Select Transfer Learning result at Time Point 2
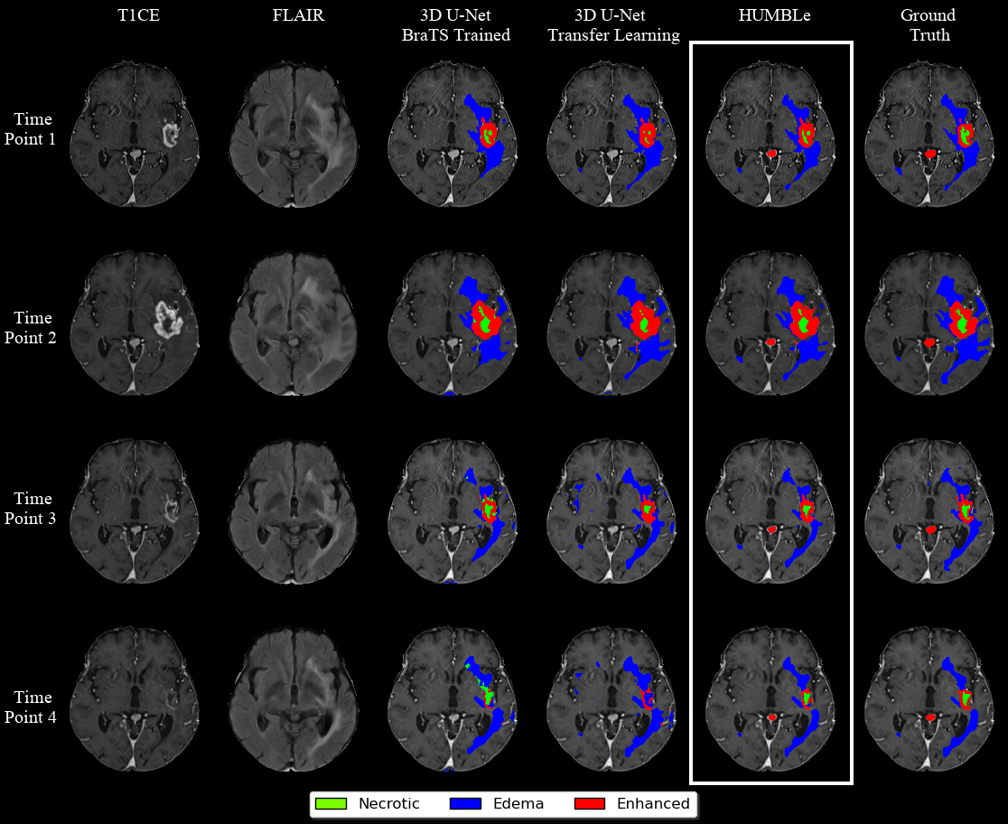The image size is (1008, 824). click(x=611, y=318)
